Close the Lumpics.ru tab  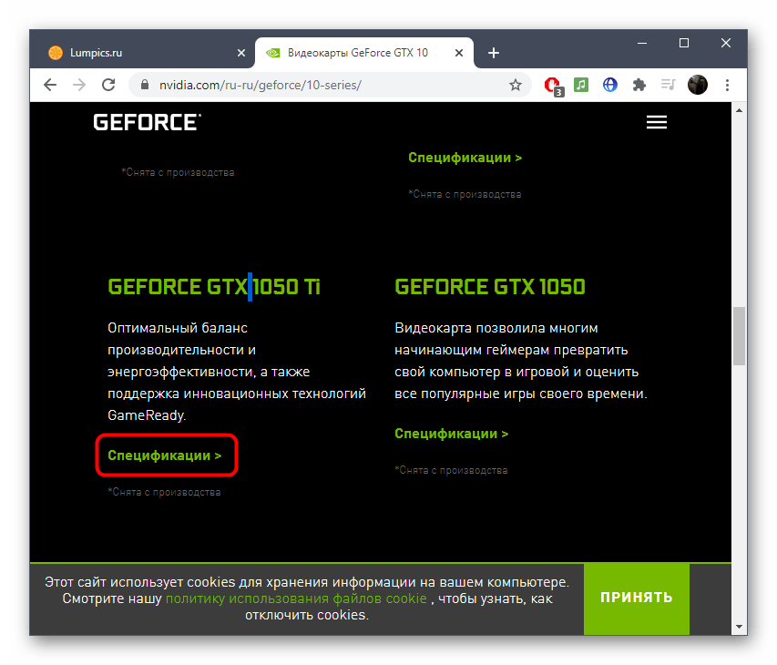[x=241, y=53]
